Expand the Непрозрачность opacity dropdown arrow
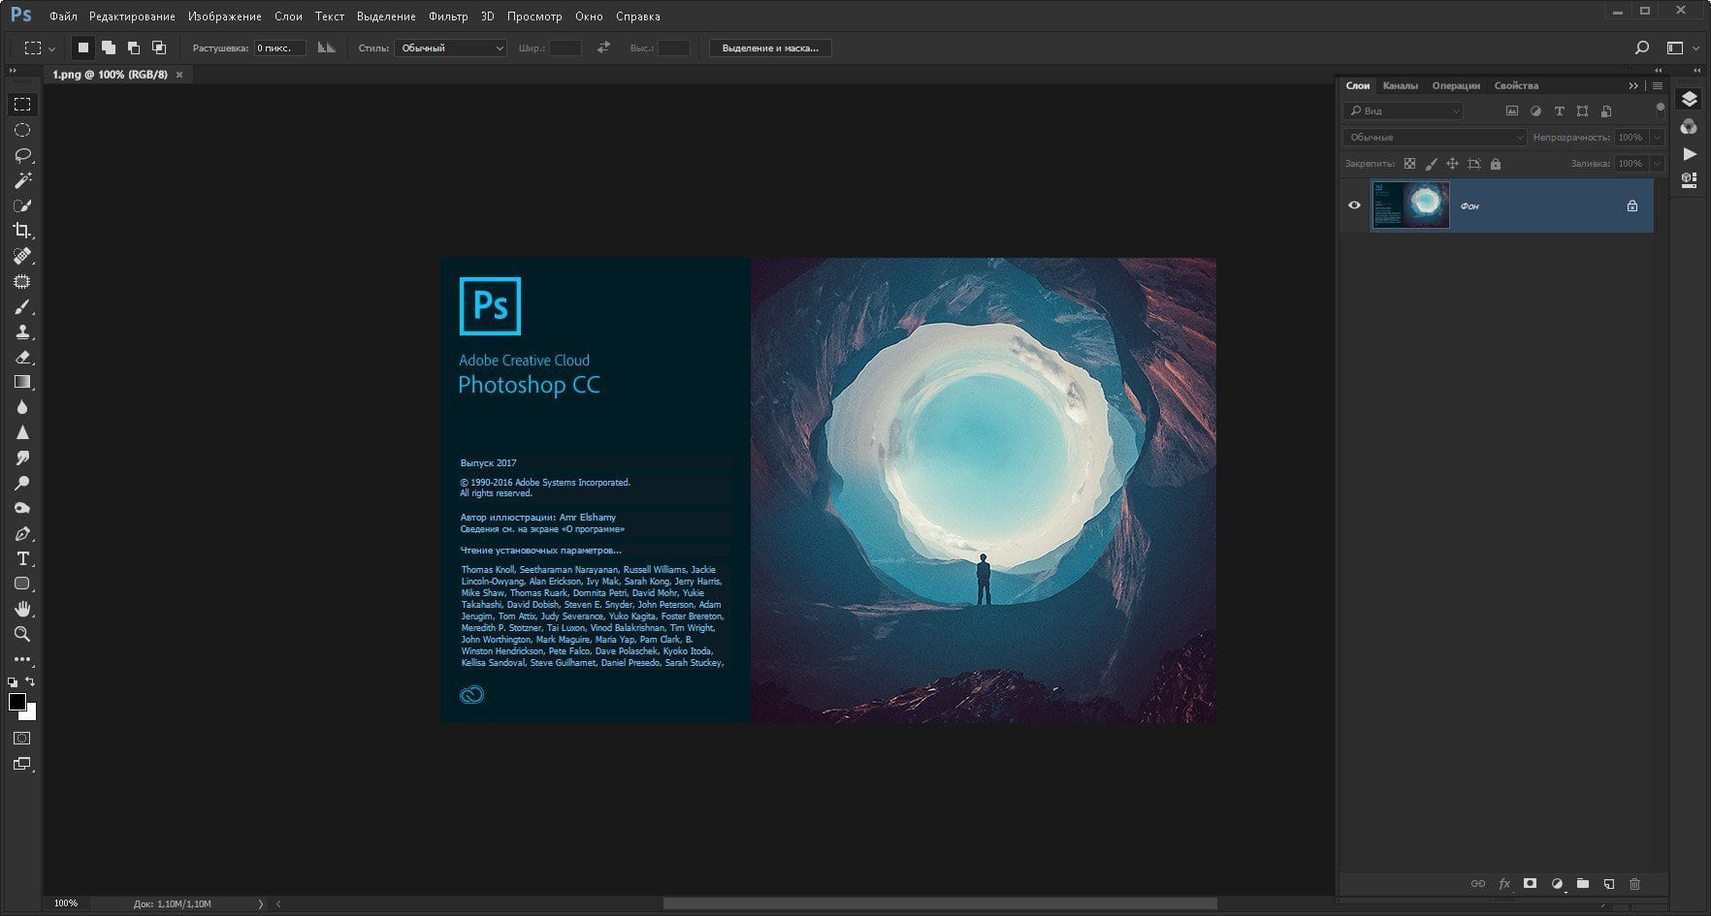Screen dimensions: 1711x916 click(1657, 138)
